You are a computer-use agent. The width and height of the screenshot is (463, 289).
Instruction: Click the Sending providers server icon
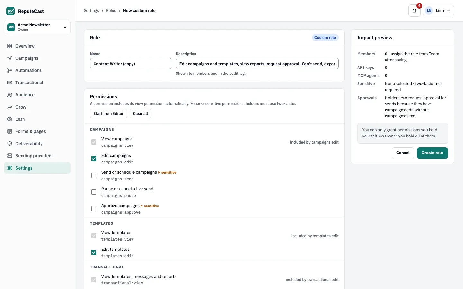point(10,156)
